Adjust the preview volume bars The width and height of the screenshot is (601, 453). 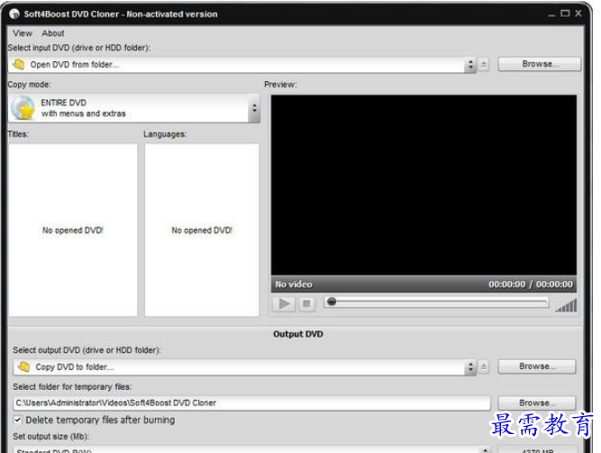pos(567,305)
